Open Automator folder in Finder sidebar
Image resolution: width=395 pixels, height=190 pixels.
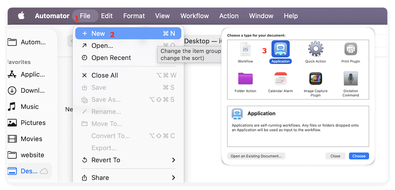(x=27, y=42)
